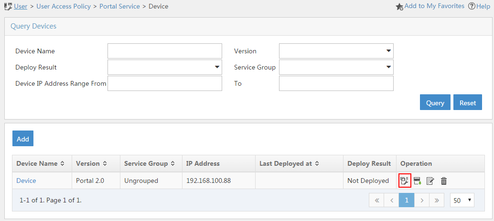Viewport: 494px width, 221px height.
Task: Go to first page of results
Action: 376,200
